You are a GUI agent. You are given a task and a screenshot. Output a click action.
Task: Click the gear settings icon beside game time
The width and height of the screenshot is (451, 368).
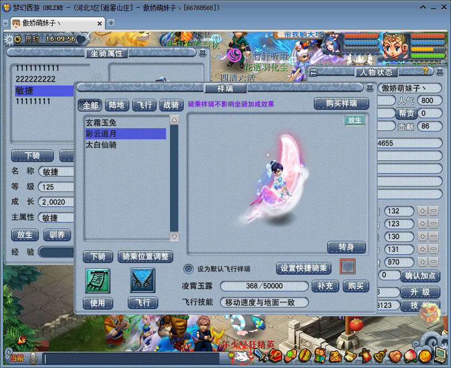point(17,39)
